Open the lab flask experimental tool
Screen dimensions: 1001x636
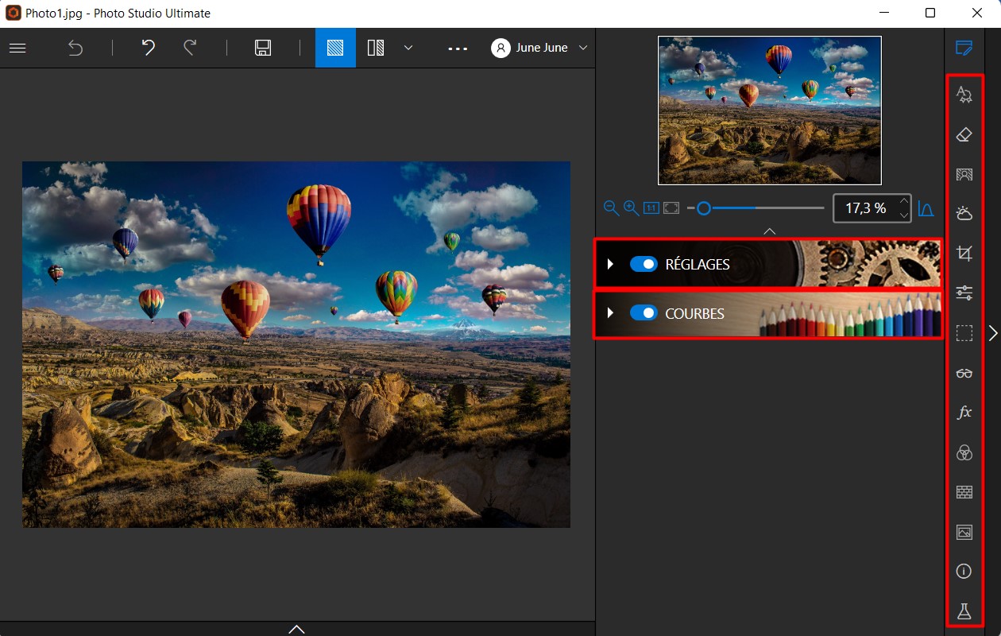[x=964, y=611]
